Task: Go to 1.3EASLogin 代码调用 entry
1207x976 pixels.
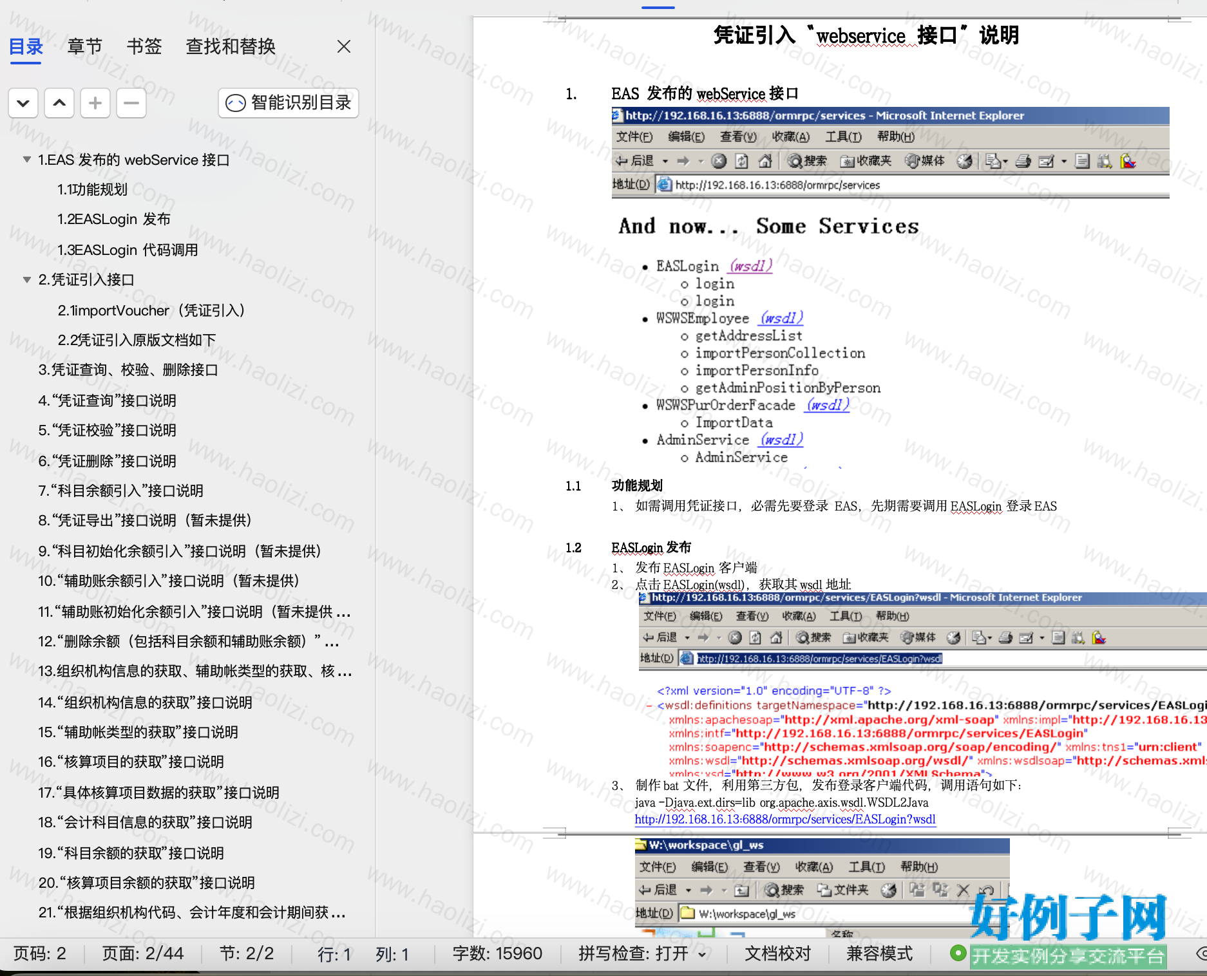Action: pos(128,250)
